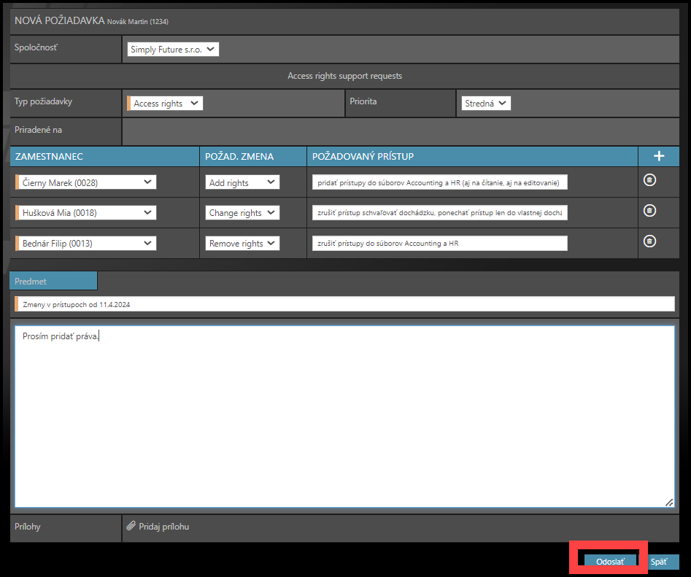Open the Bednár Filip (0013) employee dropdown
Viewport: 691px width, 577px height.
pos(86,244)
